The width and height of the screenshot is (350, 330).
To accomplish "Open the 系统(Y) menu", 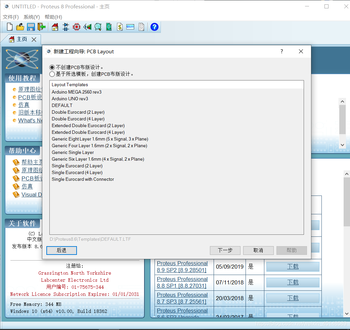I will click(32, 17).
